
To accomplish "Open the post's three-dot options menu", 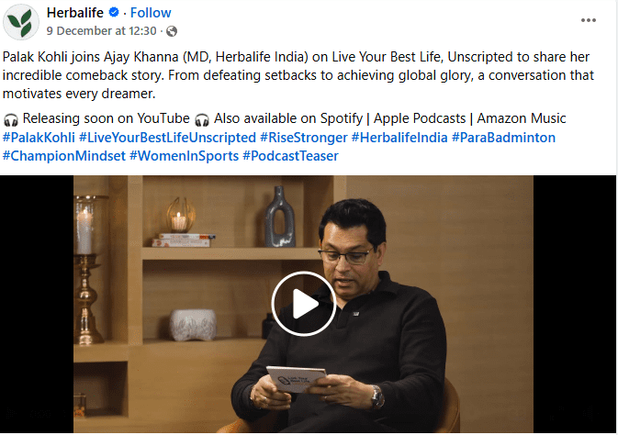I will tap(590, 20).
